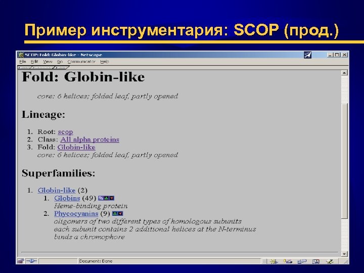The width and height of the screenshot is (364, 273).
Task: Expand the second collapsed toolbar tab
Action: (x=42, y=68)
